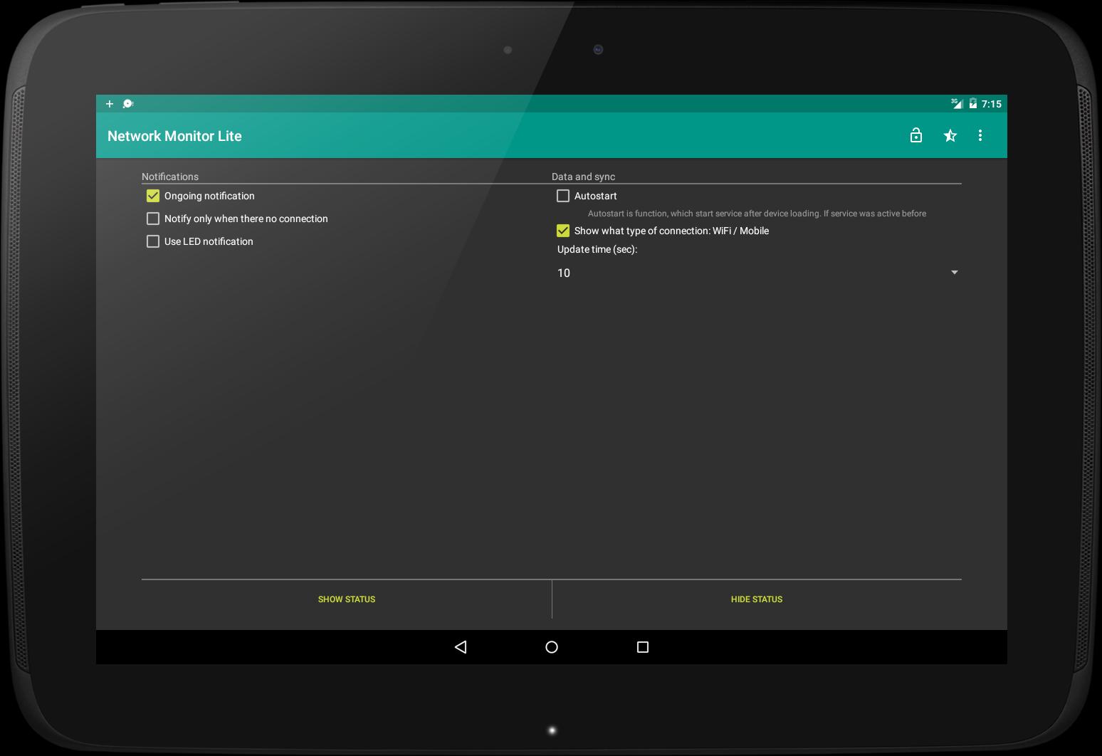Open the three-dot overflow menu
Screen dimensions: 1102x756
point(980,135)
